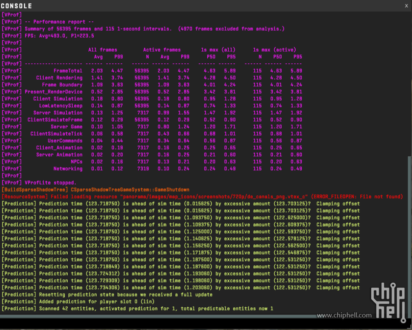412x330 pixels.
Task: Click the 'Active frames' column header
Action: pos(162,50)
